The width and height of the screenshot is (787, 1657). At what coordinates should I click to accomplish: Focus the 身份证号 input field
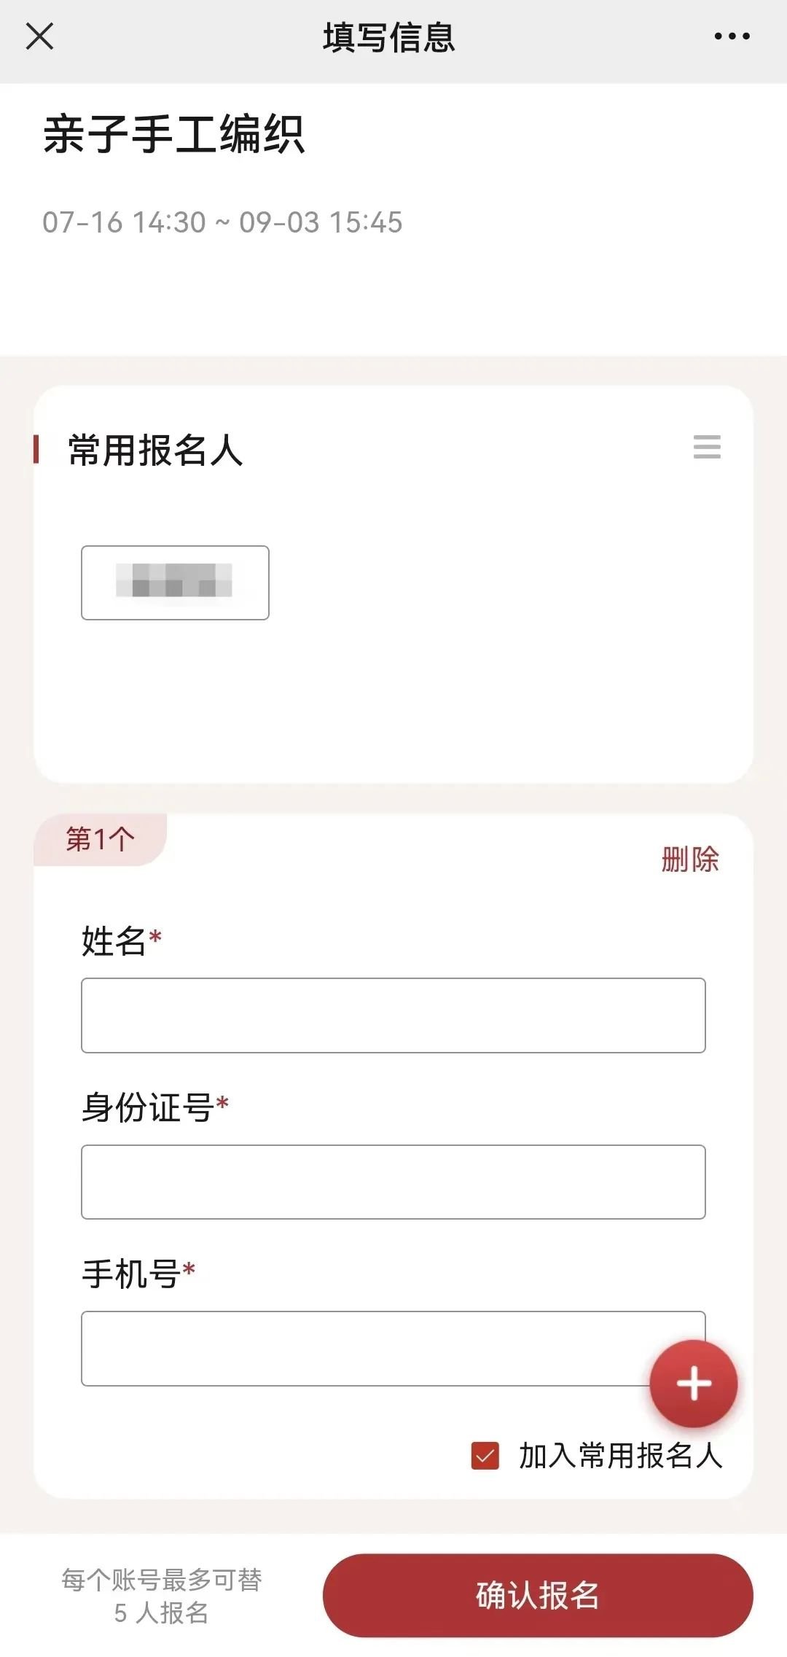click(393, 1182)
